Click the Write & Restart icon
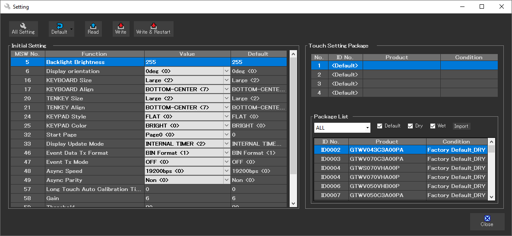The width and height of the screenshot is (512, 236). click(153, 26)
